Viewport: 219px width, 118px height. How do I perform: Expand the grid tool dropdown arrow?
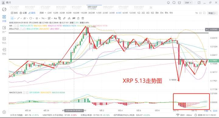click(52, 19)
